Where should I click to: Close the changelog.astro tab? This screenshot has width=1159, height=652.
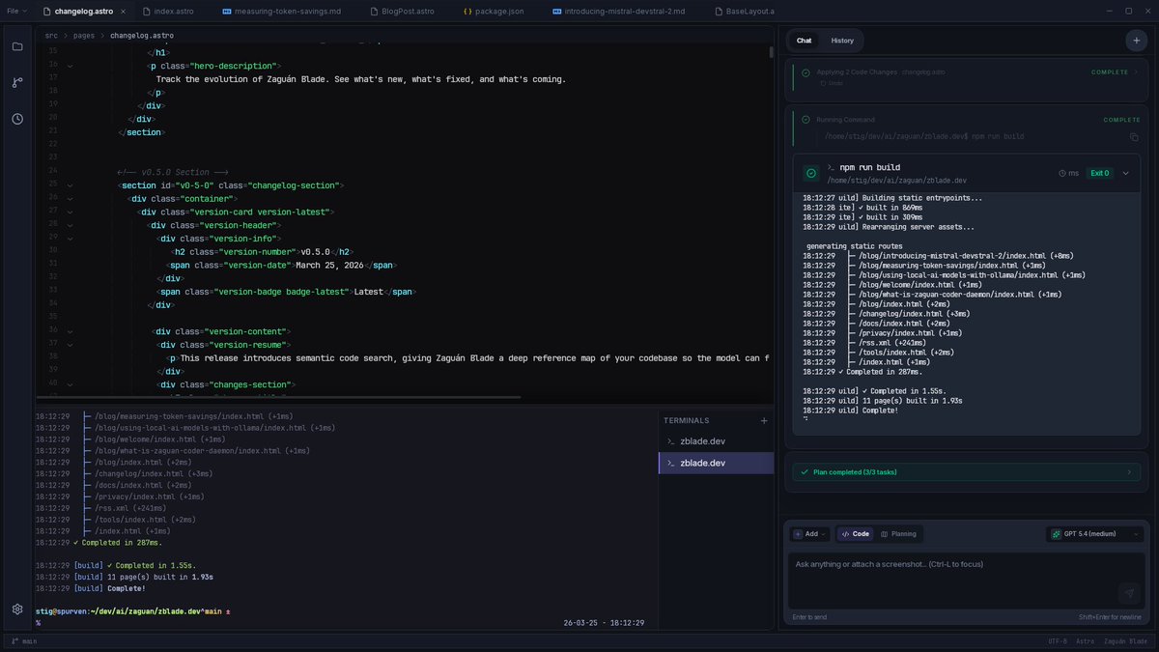[125, 11]
